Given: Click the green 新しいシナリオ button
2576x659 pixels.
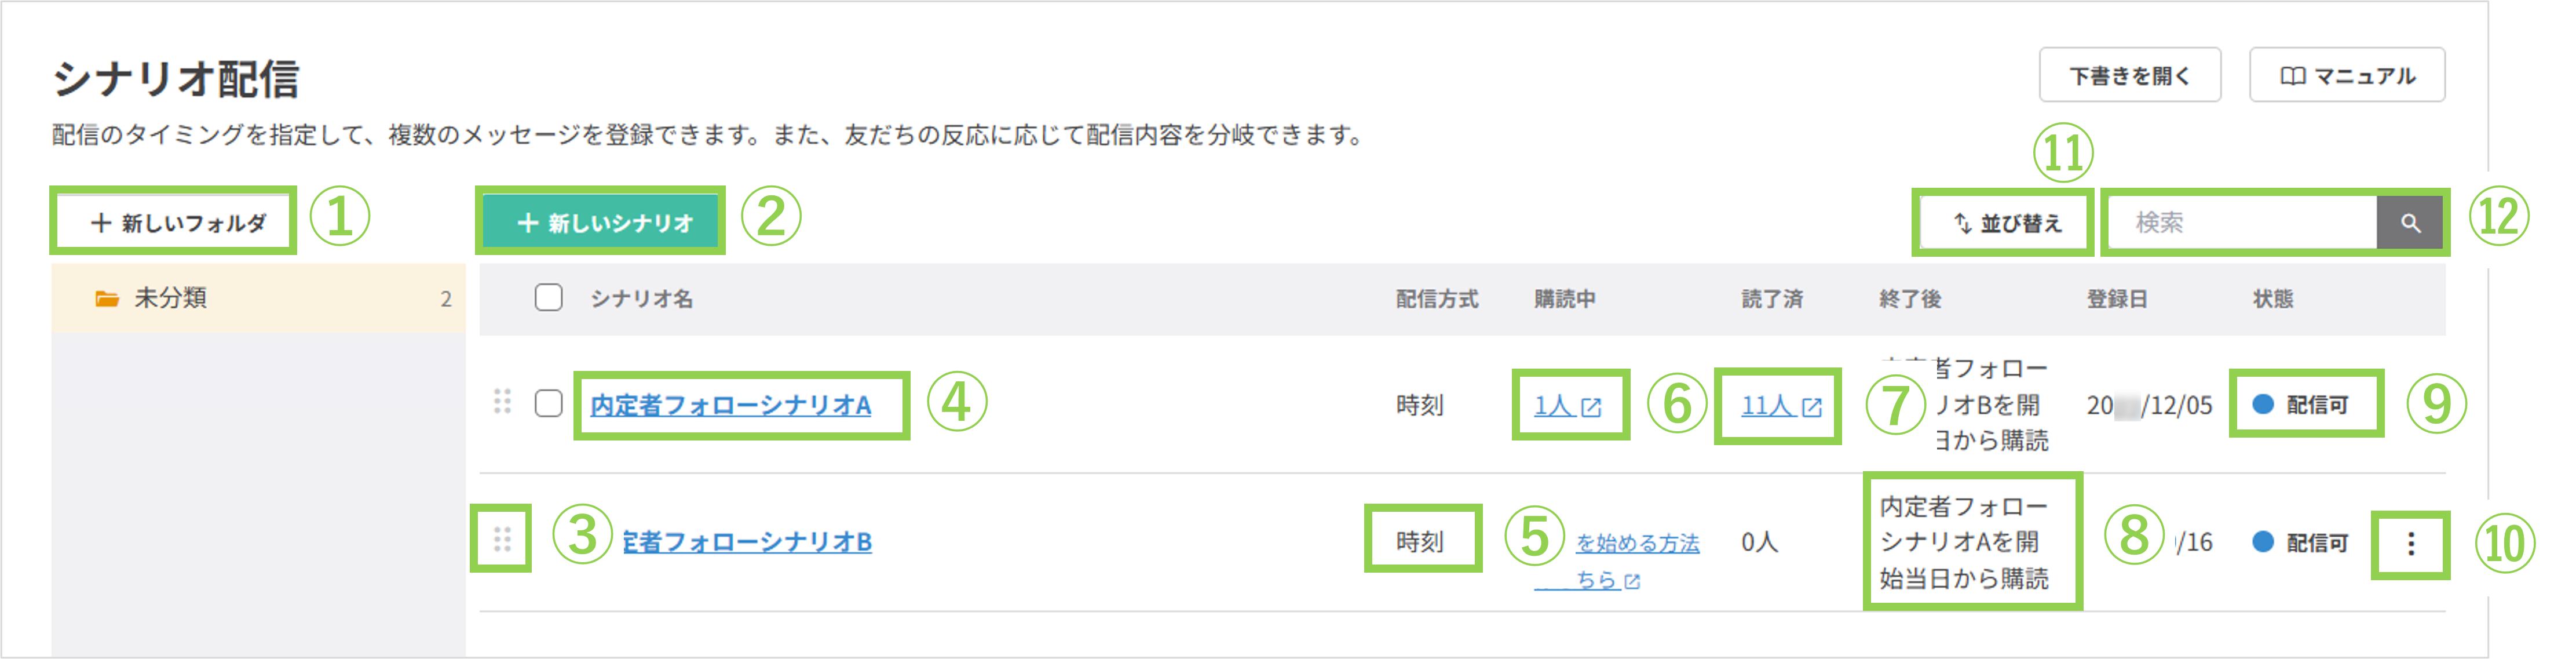Looking at the screenshot, I should pyautogui.click(x=603, y=223).
